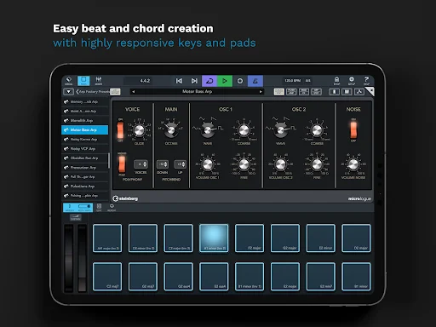Open the Shop icon
This screenshot has width=436, height=327.
pyautogui.click(x=336, y=81)
